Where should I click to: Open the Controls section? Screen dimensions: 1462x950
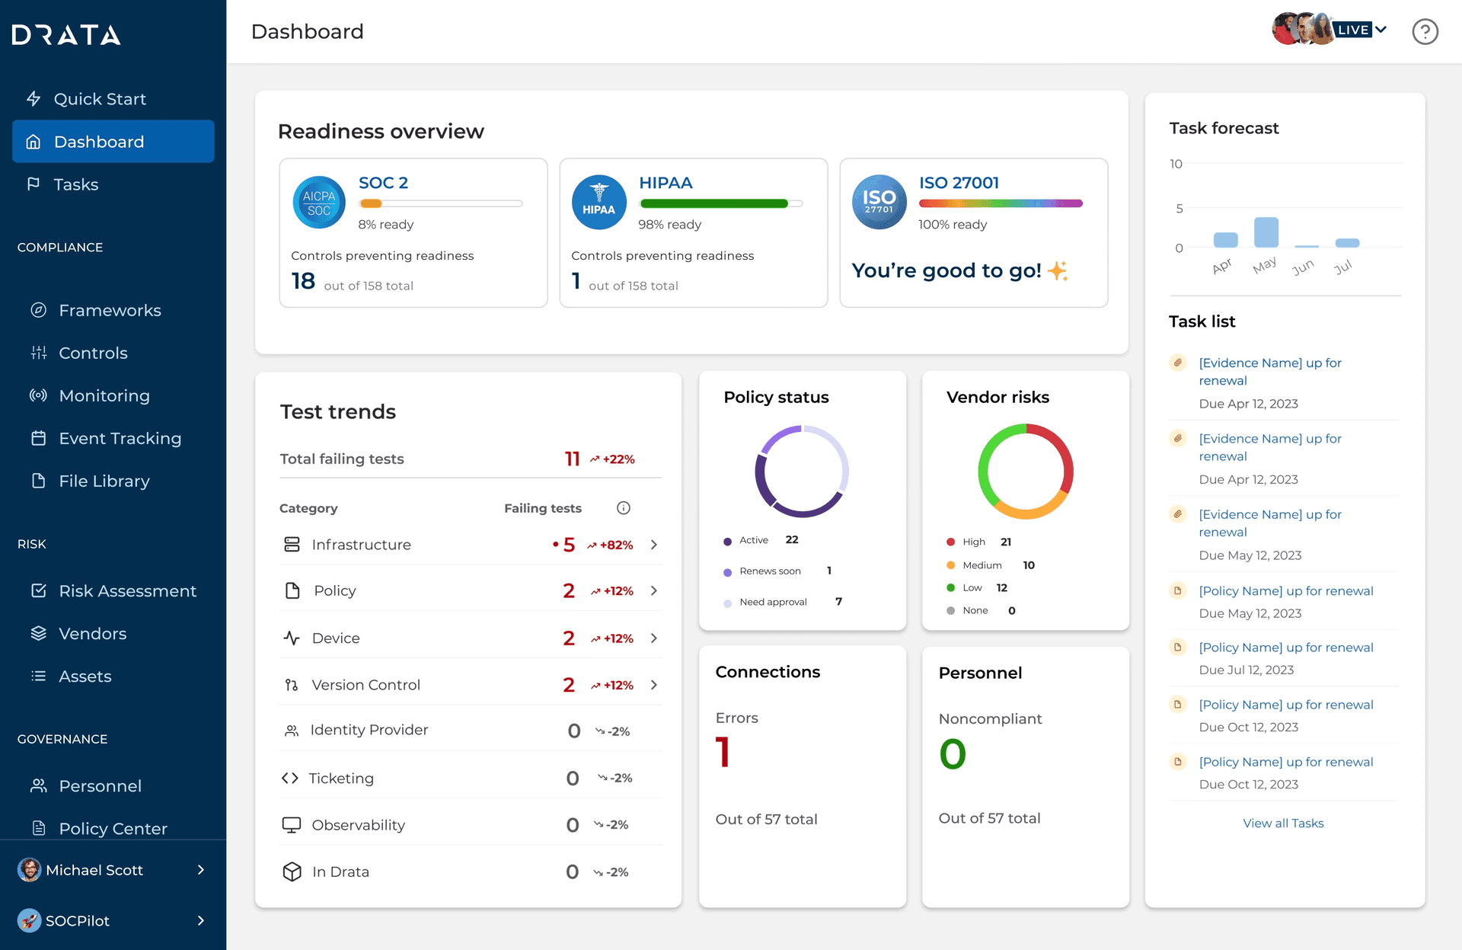[x=93, y=353]
